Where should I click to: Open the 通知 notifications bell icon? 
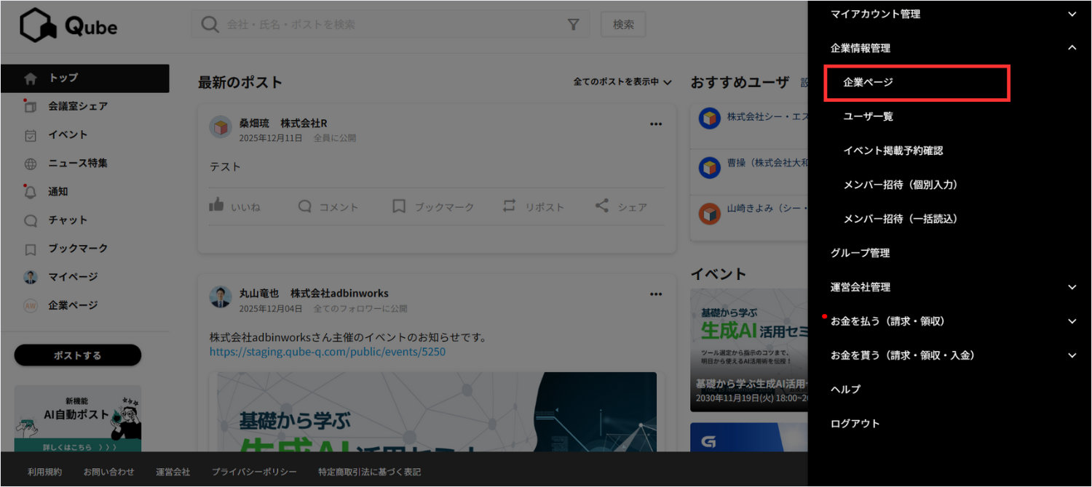[29, 191]
